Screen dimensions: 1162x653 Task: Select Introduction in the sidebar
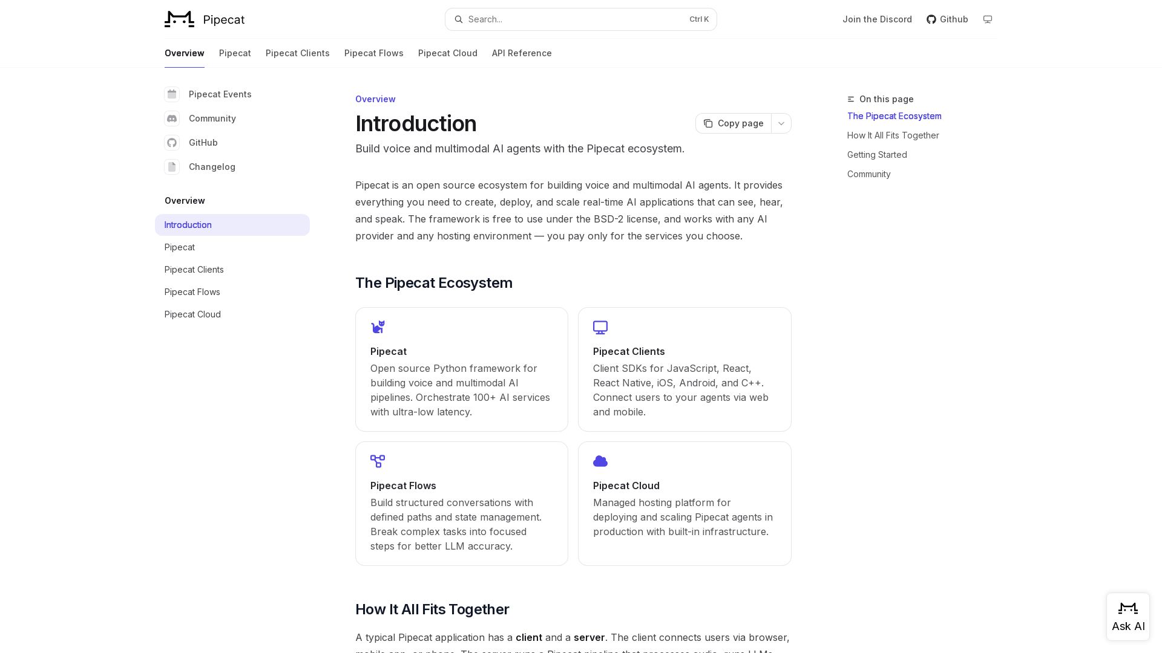(232, 225)
